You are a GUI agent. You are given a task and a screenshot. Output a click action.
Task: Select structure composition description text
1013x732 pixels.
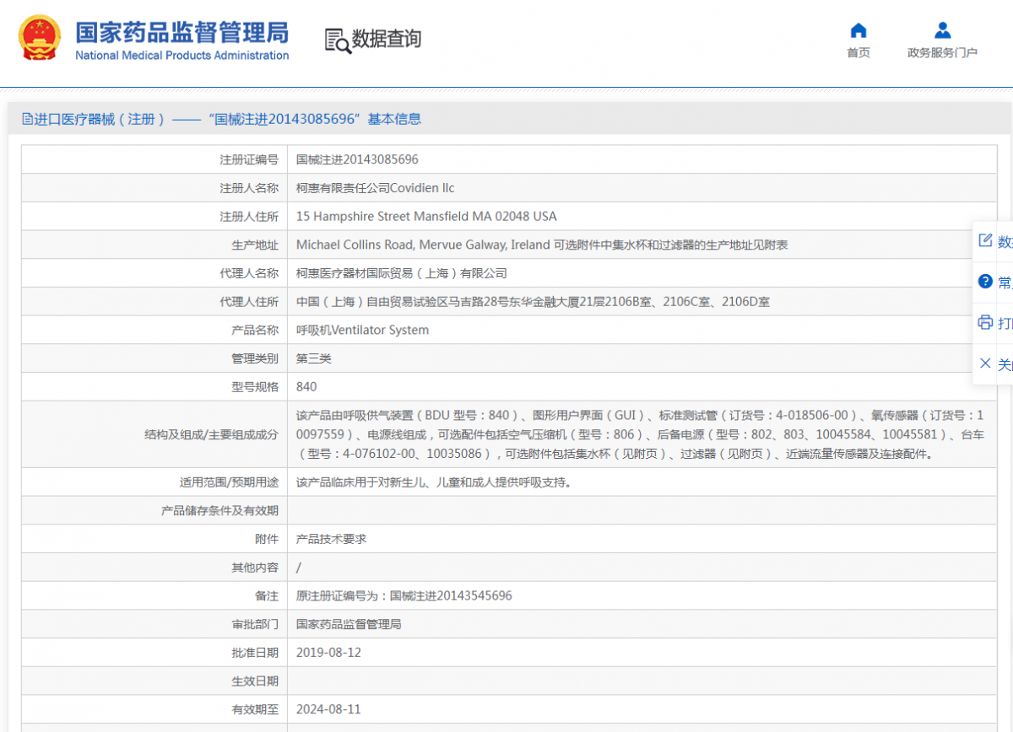[641, 434]
